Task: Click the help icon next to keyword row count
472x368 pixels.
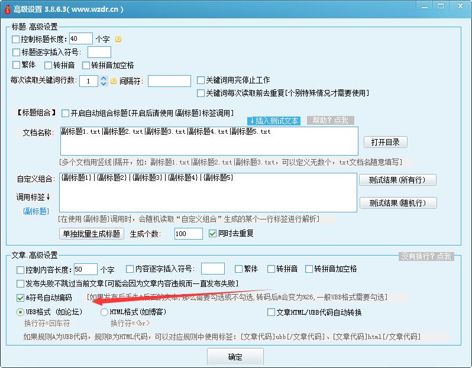Action: 114,81
